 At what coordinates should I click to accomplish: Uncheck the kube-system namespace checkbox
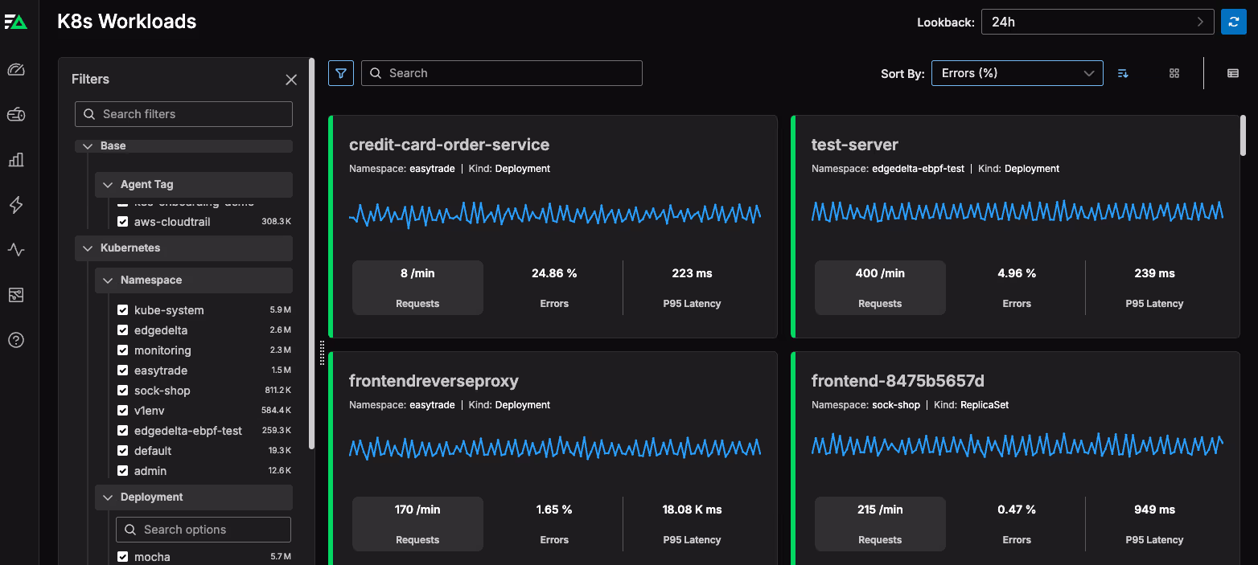coord(123,310)
